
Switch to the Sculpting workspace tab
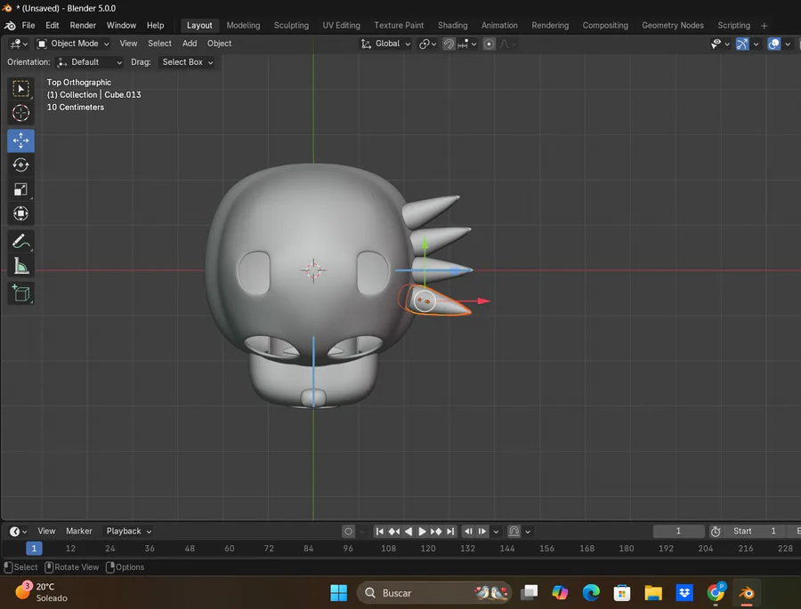pos(291,26)
